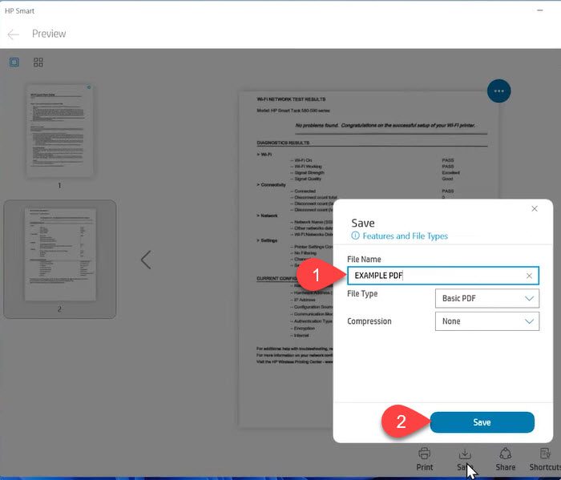Go to previous page with left chevron
Screen dimensions: 561x480
point(146,260)
